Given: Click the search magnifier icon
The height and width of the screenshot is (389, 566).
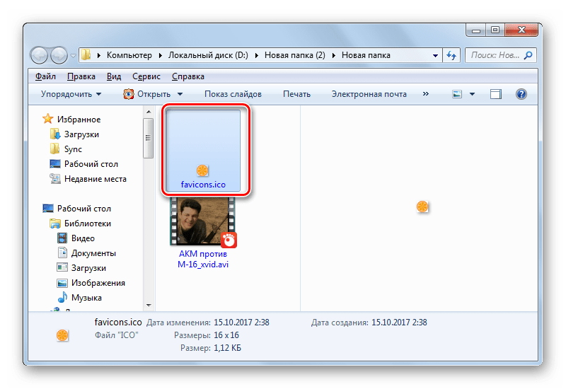Looking at the screenshot, I should point(528,55).
